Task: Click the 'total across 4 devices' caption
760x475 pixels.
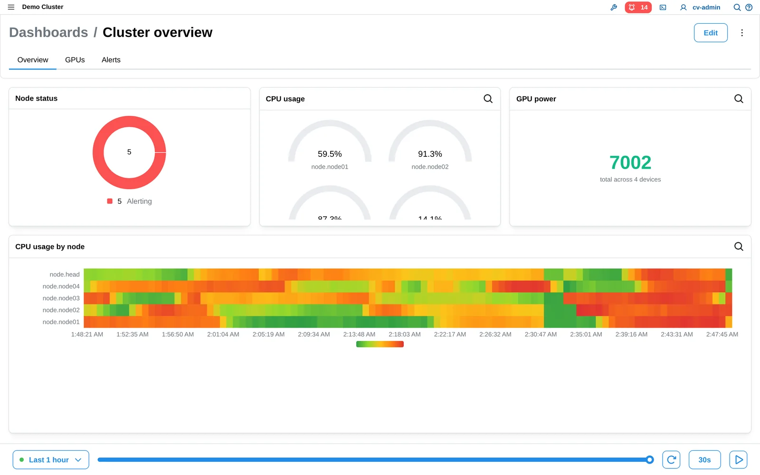Action: (x=630, y=180)
